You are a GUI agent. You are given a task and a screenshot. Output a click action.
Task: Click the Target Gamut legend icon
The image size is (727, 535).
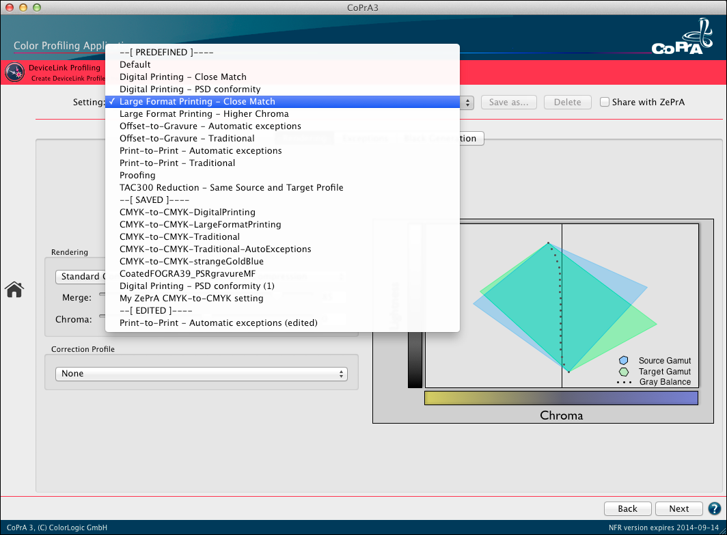pos(623,372)
